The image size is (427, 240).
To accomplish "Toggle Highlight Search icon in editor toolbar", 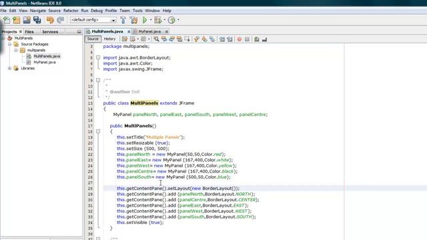I will pos(179,39).
